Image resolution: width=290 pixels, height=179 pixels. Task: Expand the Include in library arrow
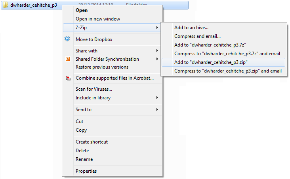(x=157, y=98)
